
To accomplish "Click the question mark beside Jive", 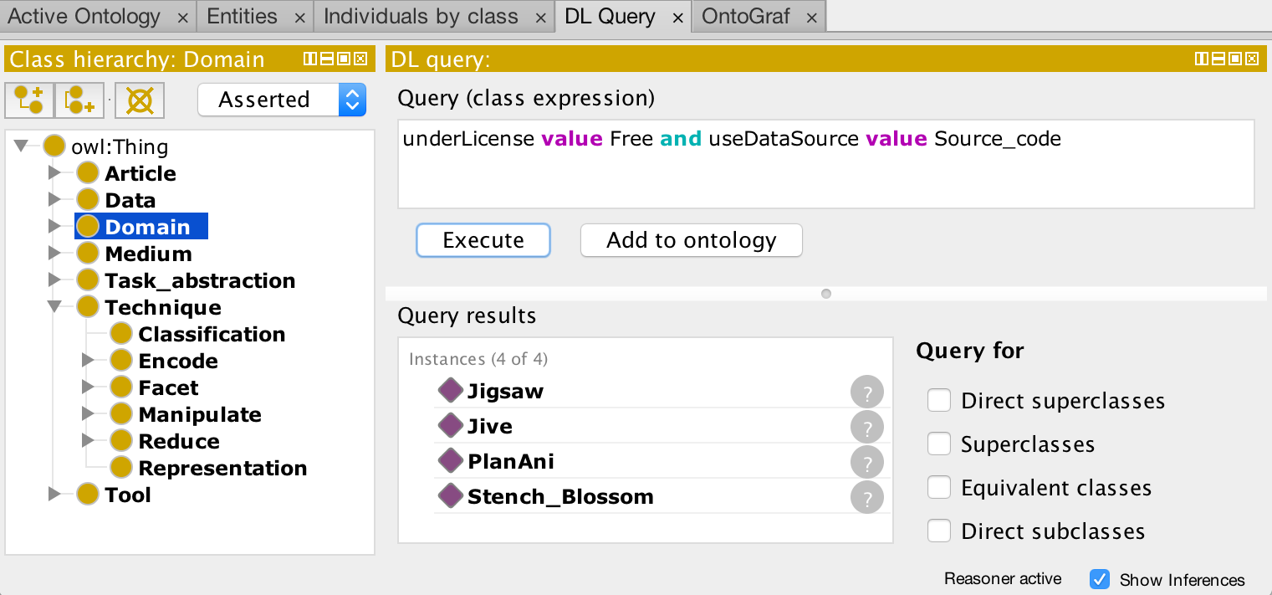I will (x=866, y=428).
